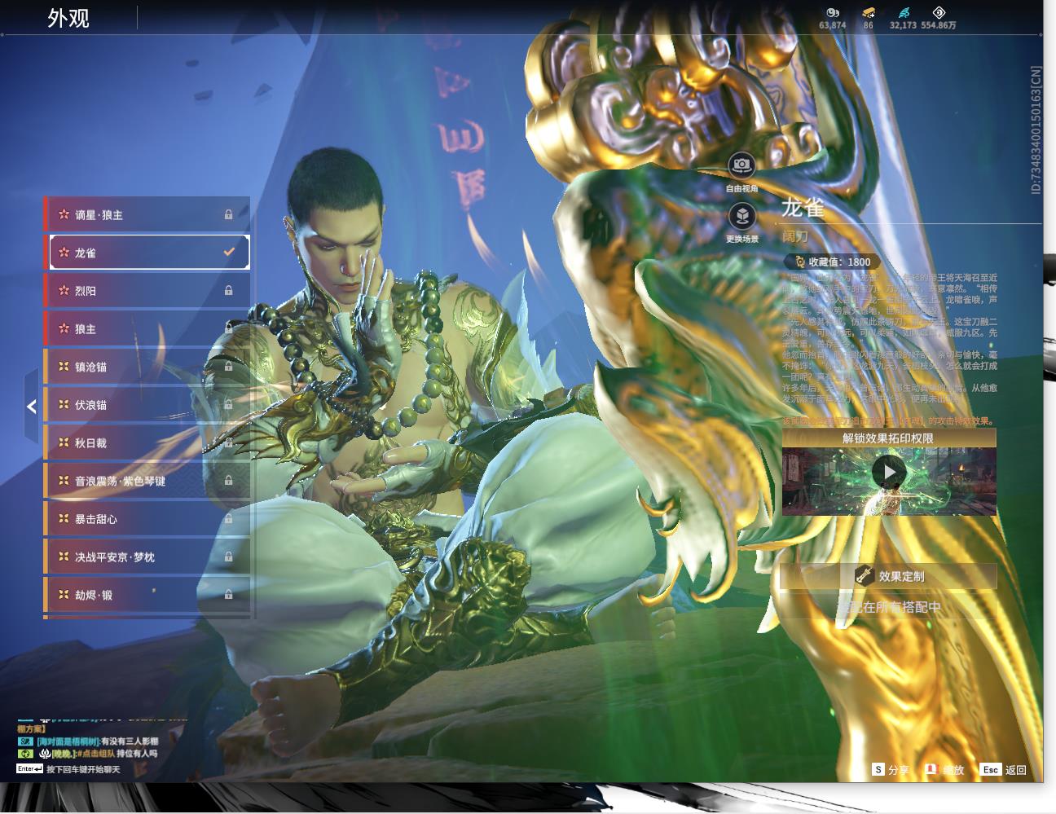Expand the 解锁效果拓印权限 header
The image size is (1056, 814).
(889, 438)
